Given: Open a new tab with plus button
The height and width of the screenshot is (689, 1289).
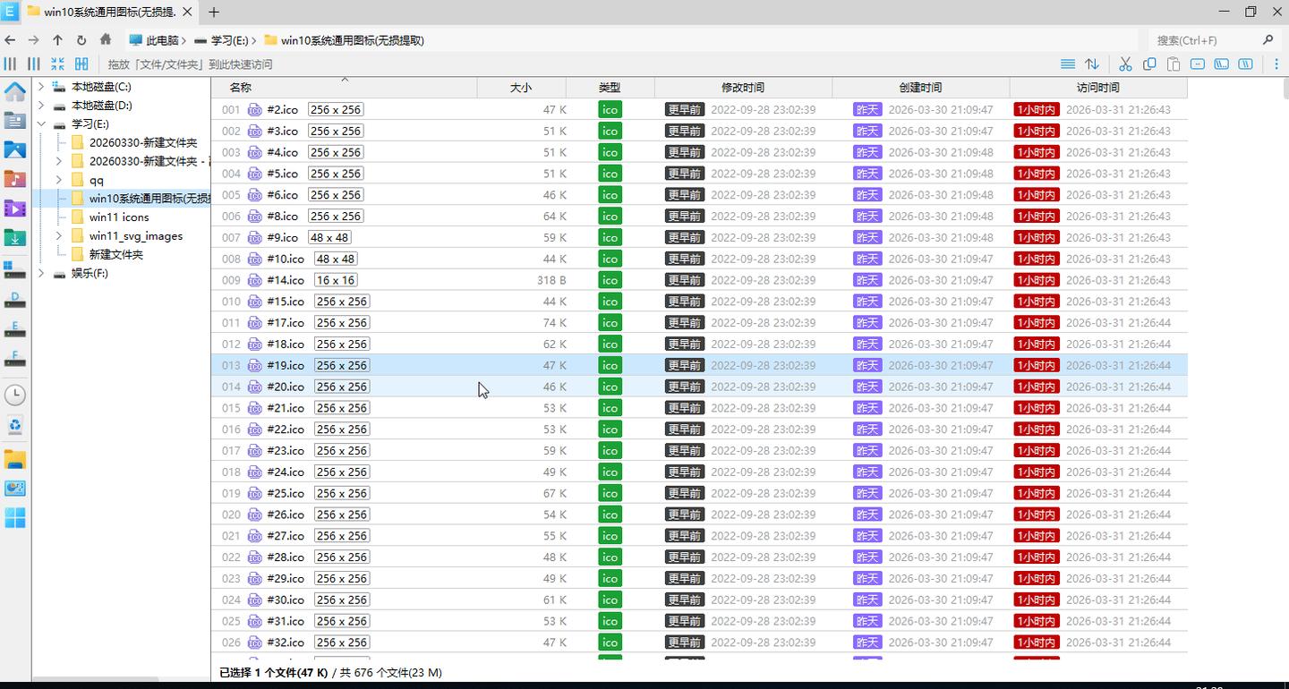Looking at the screenshot, I should (214, 13).
